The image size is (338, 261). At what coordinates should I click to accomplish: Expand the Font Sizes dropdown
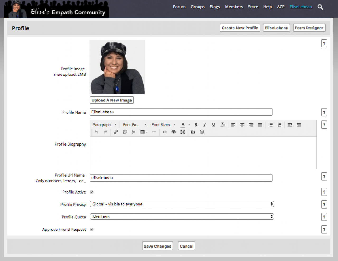pos(163,125)
